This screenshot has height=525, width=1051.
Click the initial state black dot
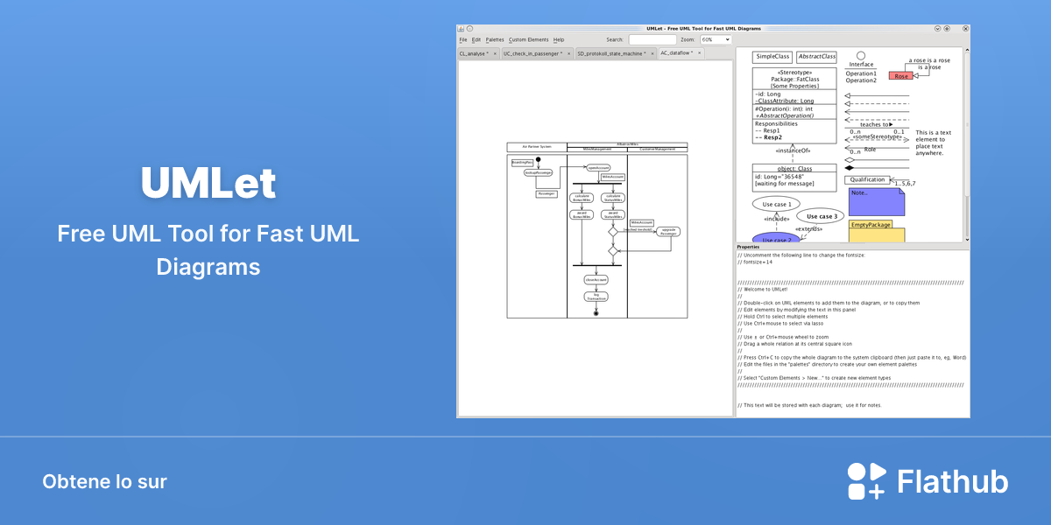(x=540, y=159)
